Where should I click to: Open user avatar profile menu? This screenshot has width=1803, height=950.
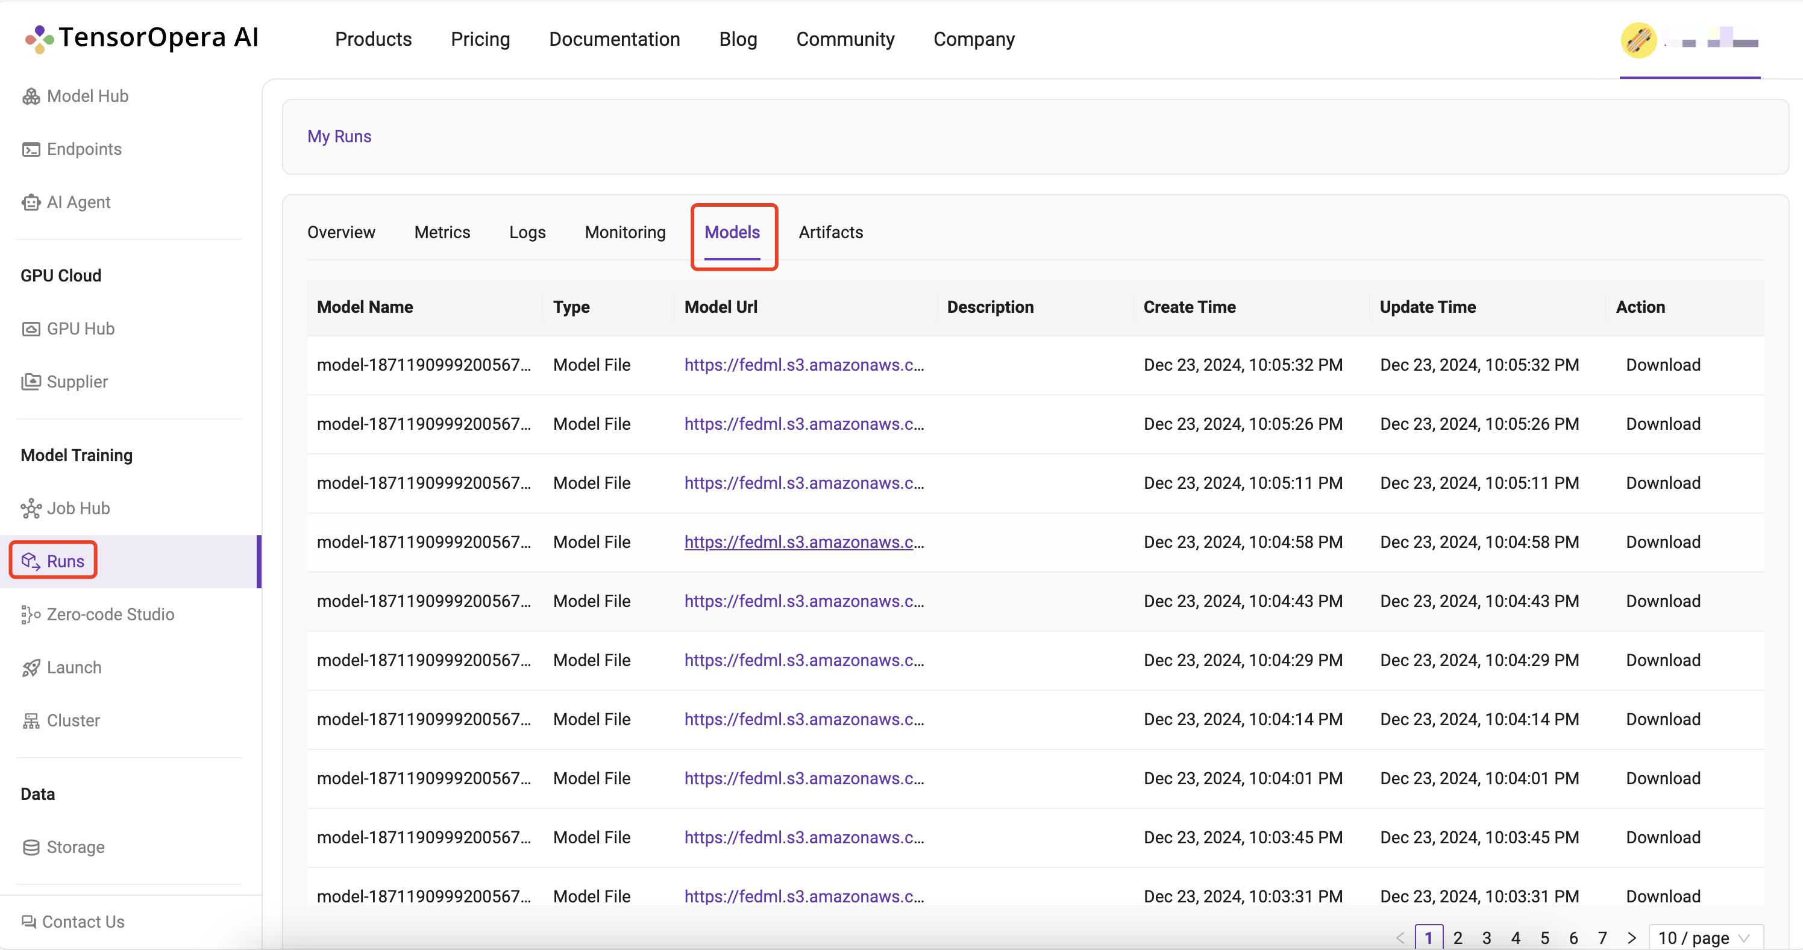1638,40
